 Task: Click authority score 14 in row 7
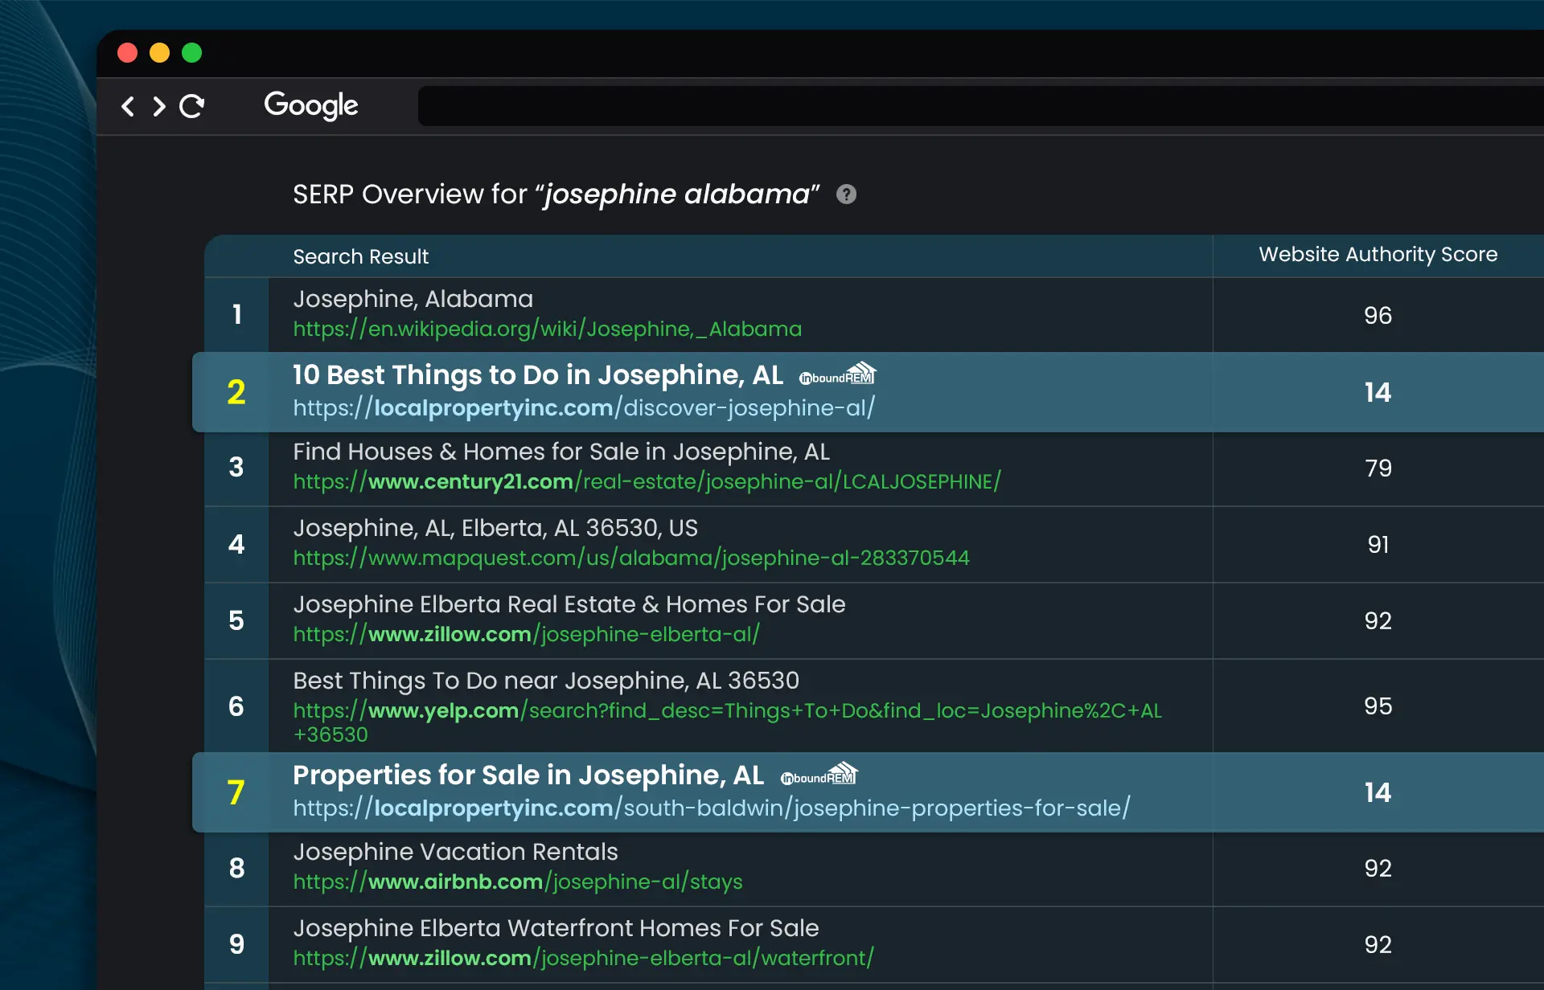[x=1378, y=792]
